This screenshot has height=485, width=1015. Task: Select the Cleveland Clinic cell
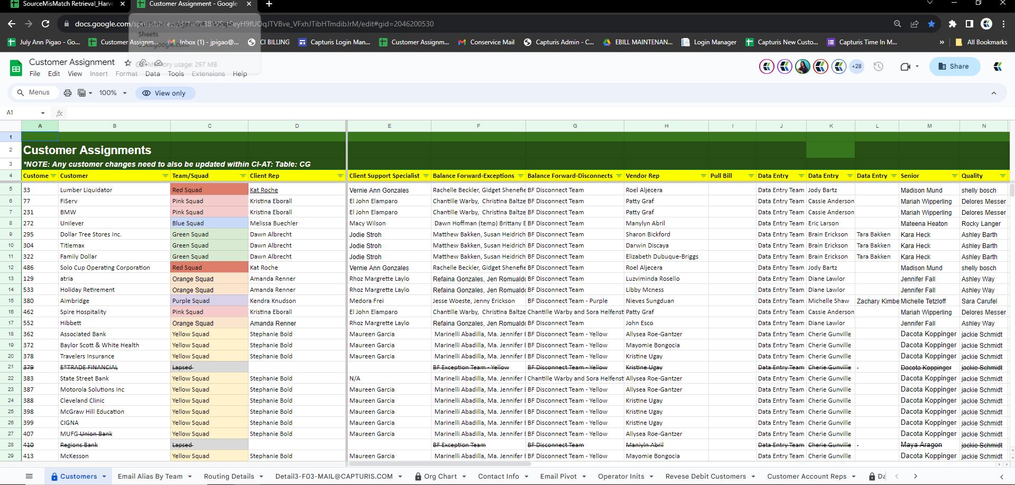[x=114, y=401]
